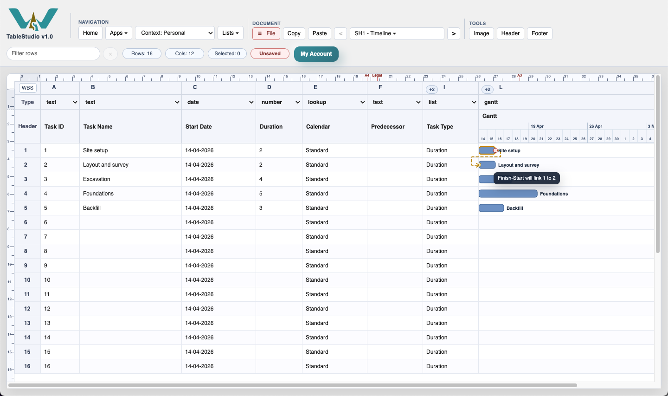Select the Backfill bar in the Gantt chart
Screen dimensions: 668x396
pos(491,208)
